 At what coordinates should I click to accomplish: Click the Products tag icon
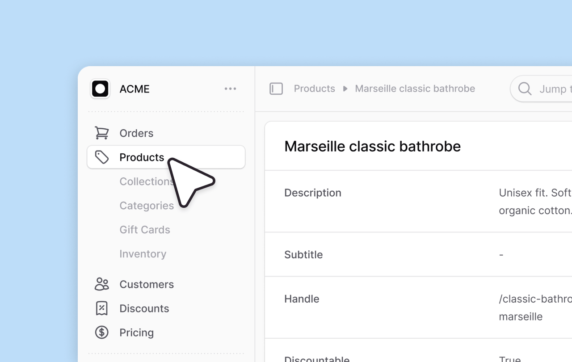102,157
